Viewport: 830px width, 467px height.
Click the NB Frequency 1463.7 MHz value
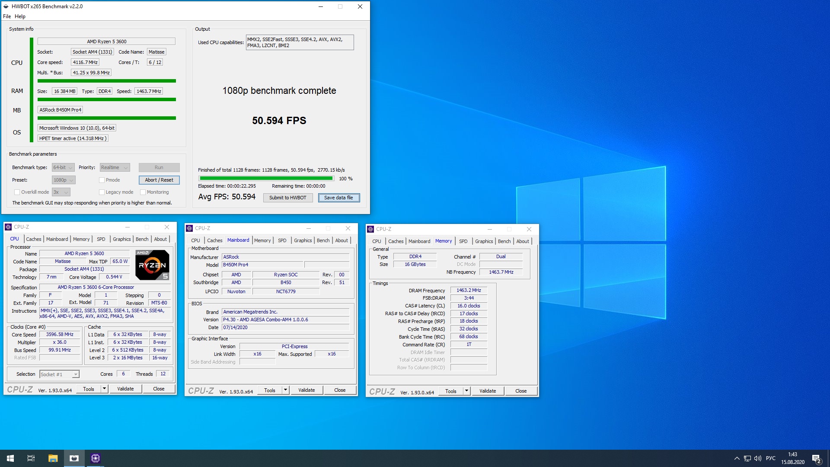click(x=501, y=272)
